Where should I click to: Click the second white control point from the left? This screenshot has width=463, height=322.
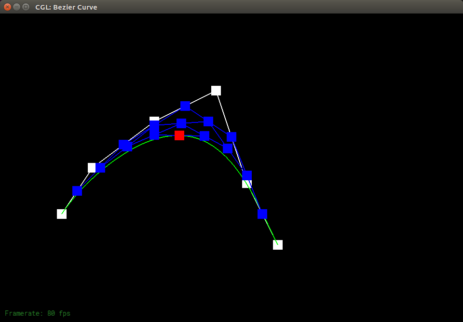click(91, 168)
